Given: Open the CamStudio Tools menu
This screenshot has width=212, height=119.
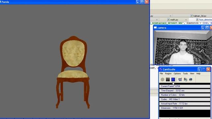Looking at the screenshot, I should (x=185, y=73).
